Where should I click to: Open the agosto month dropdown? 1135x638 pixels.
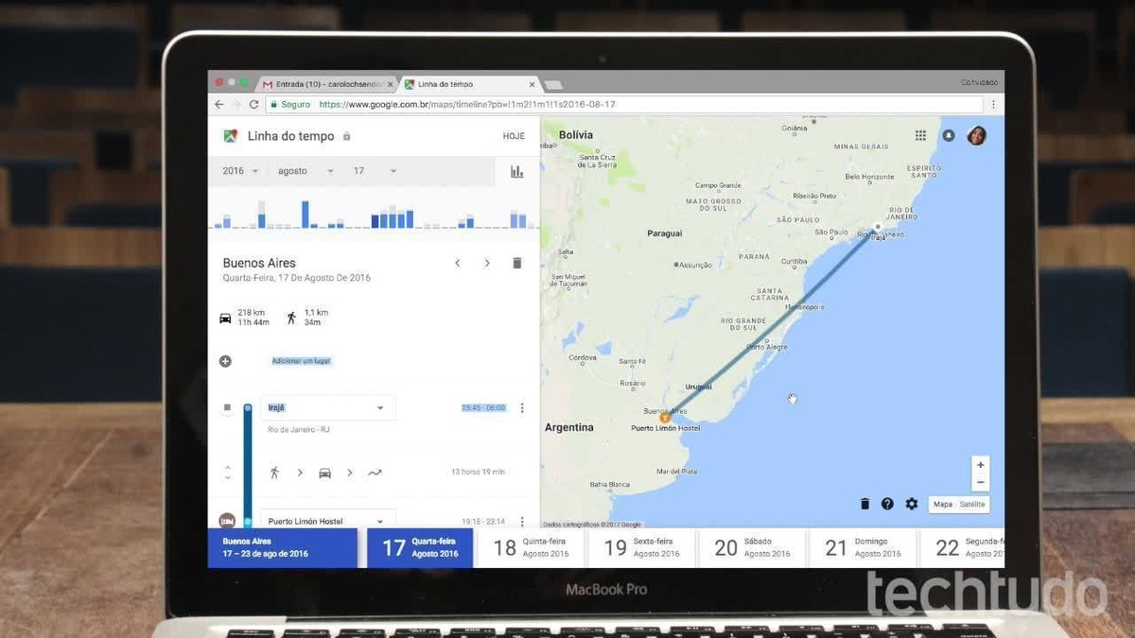pos(305,171)
